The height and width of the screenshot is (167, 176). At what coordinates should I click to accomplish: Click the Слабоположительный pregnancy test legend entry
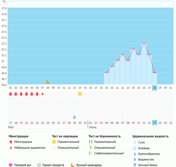[x=109, y=153]
